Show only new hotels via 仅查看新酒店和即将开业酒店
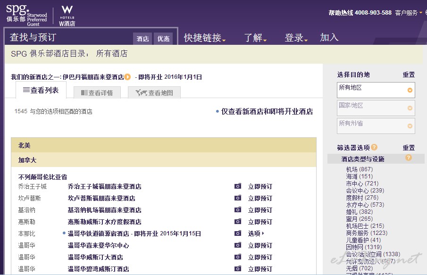 [267, 111]
